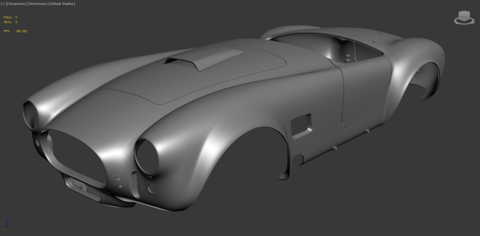Click the ViewCube cube to reorient the view

464,16
